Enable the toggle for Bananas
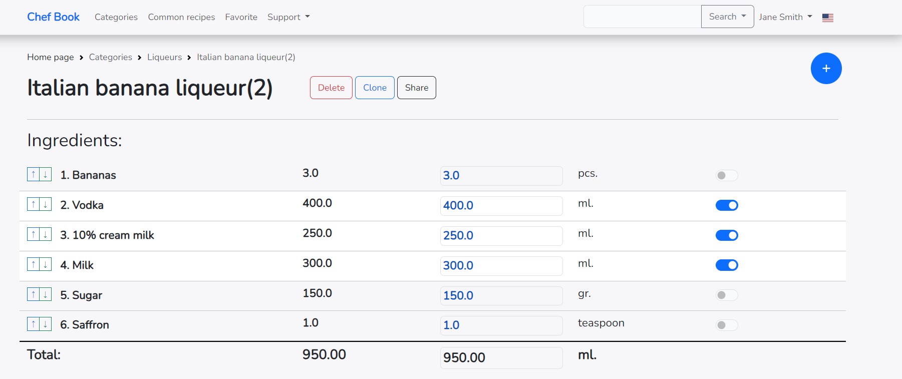This screenshot has height=379, width=902. [x=726, y=175]
